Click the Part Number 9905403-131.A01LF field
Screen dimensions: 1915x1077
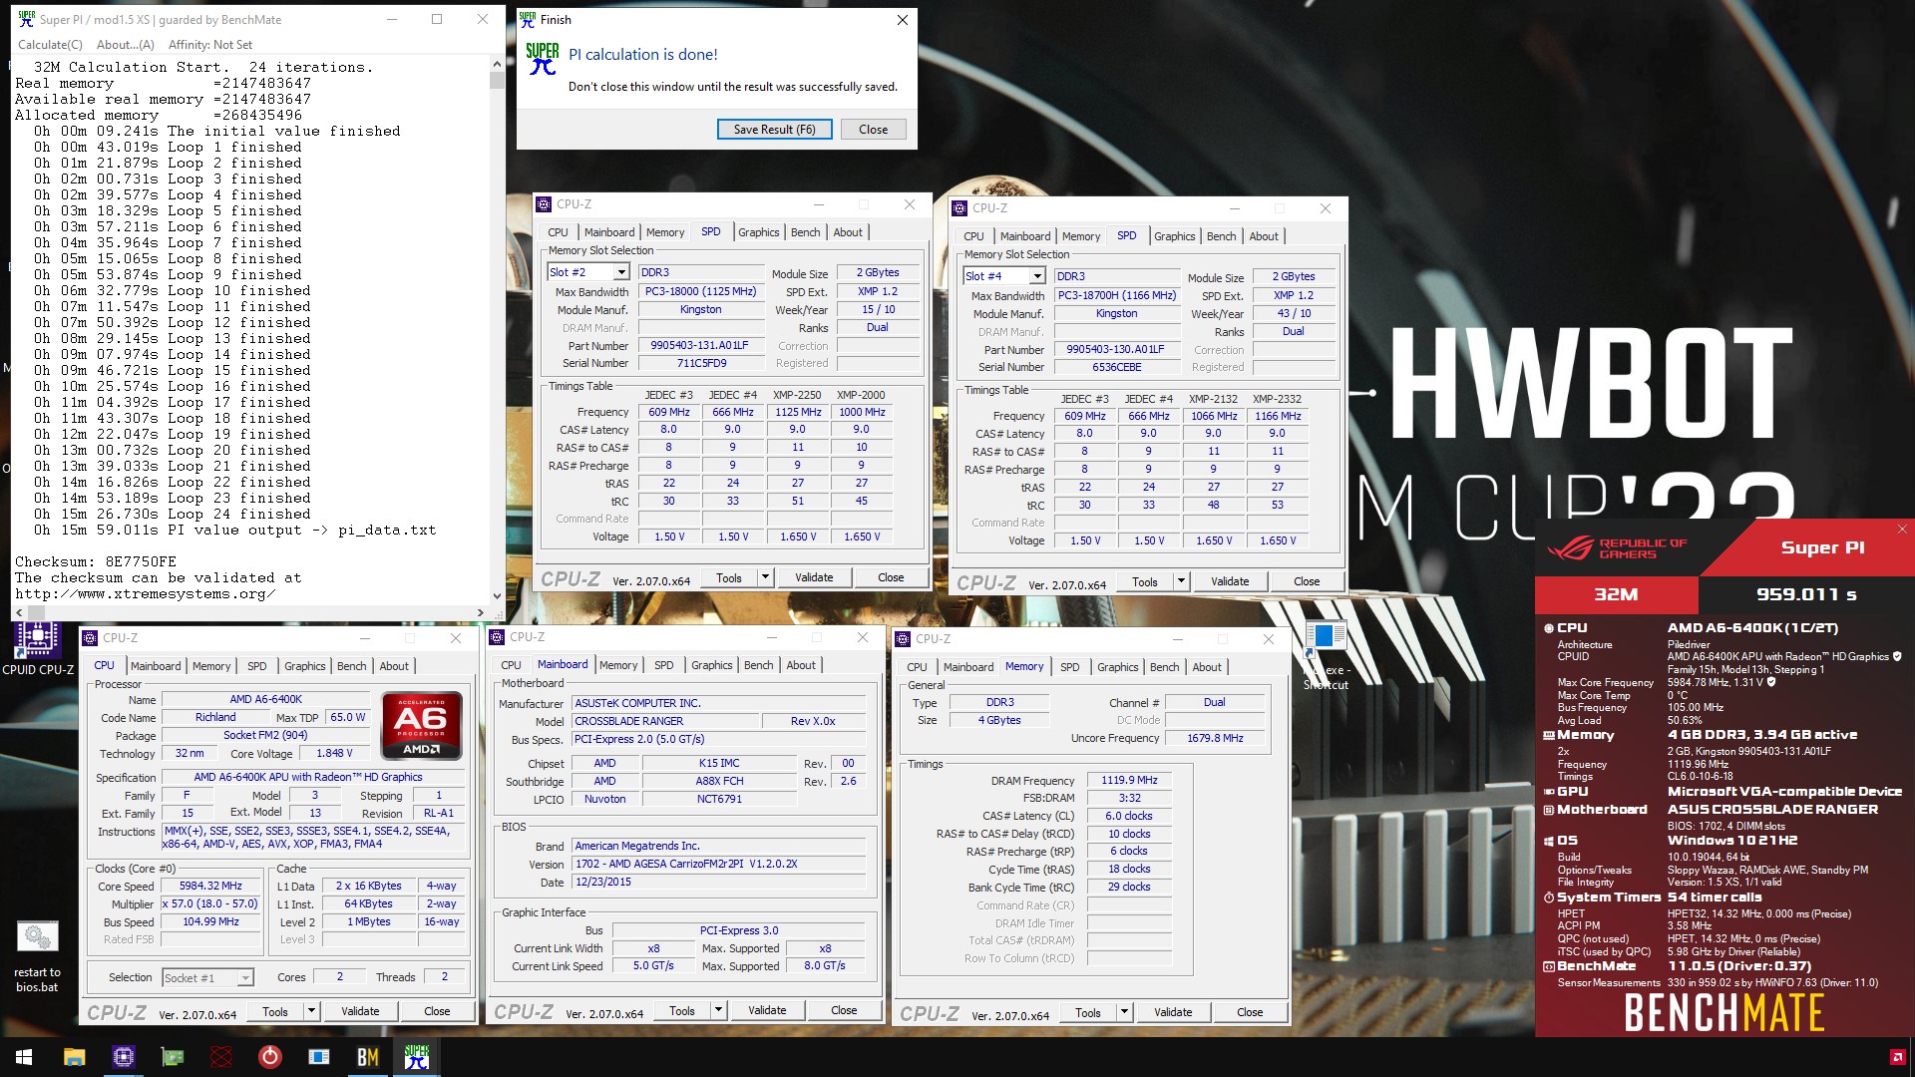(700, 346)
